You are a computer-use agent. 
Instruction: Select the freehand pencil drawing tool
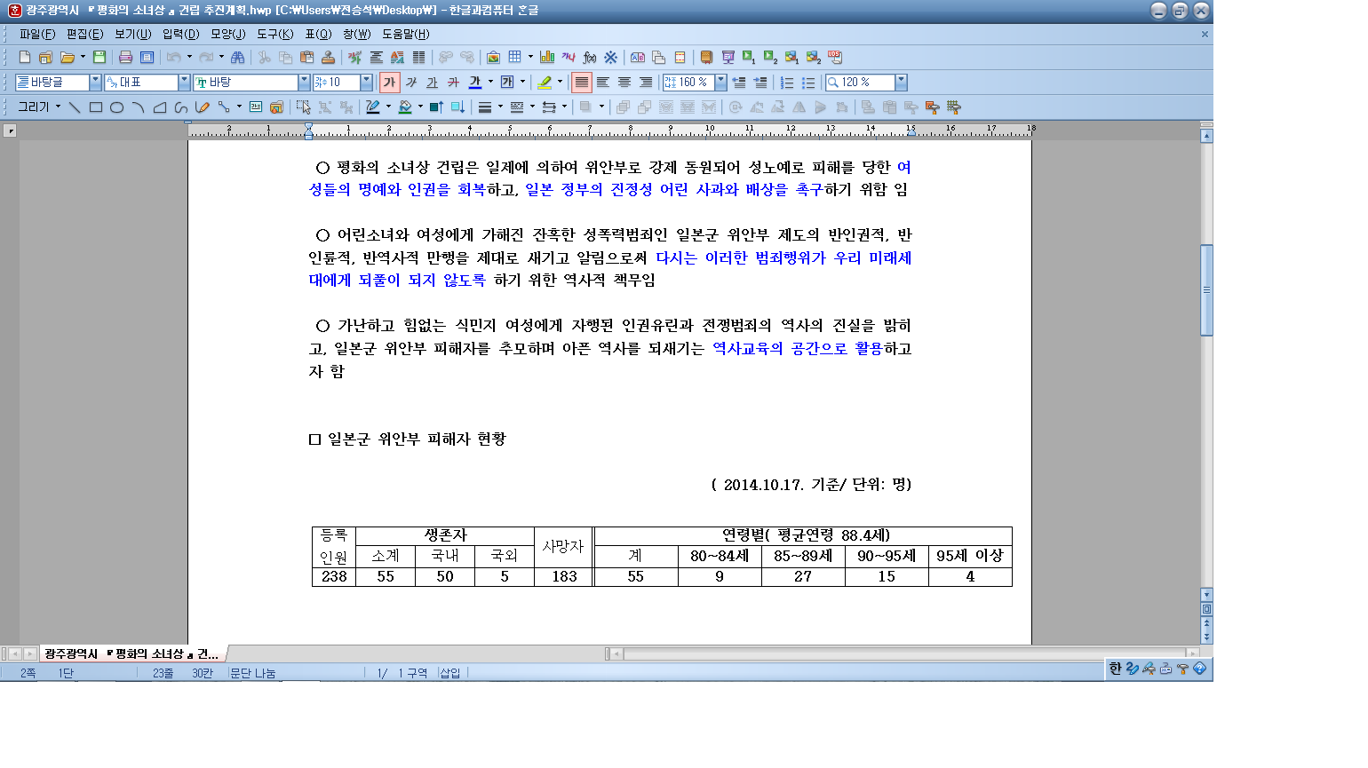coord(203,107)
